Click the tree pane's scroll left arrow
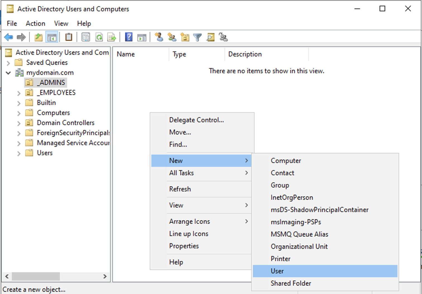The height and width of the screenshot is (294, 422). click(7, 276)
